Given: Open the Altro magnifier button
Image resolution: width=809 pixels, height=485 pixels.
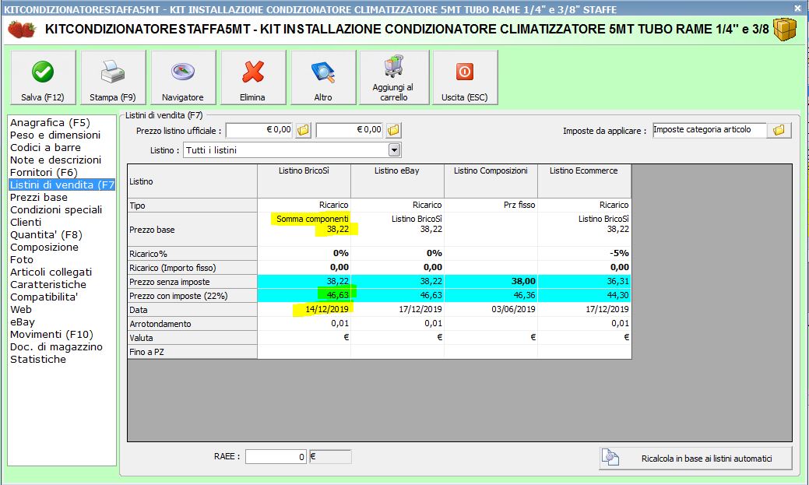Looking at the screenshot, I should pos(323,77).
